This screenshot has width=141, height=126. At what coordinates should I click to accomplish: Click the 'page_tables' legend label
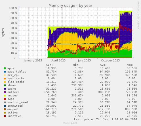(17, 72)
